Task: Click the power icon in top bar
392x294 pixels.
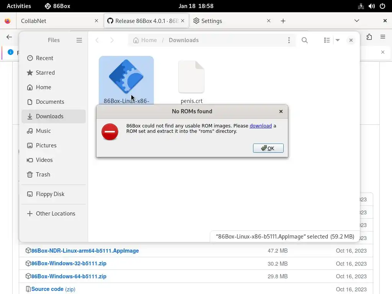Action: pyautogui.click(x=382, y=6)
